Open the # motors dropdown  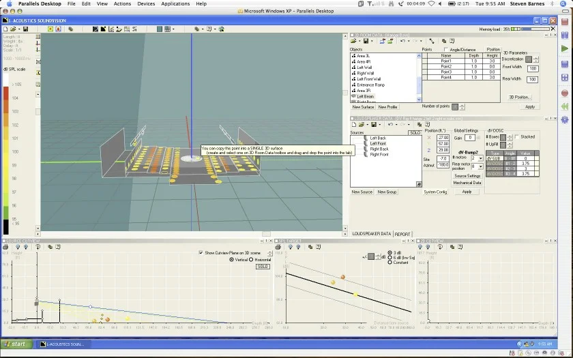480,158
